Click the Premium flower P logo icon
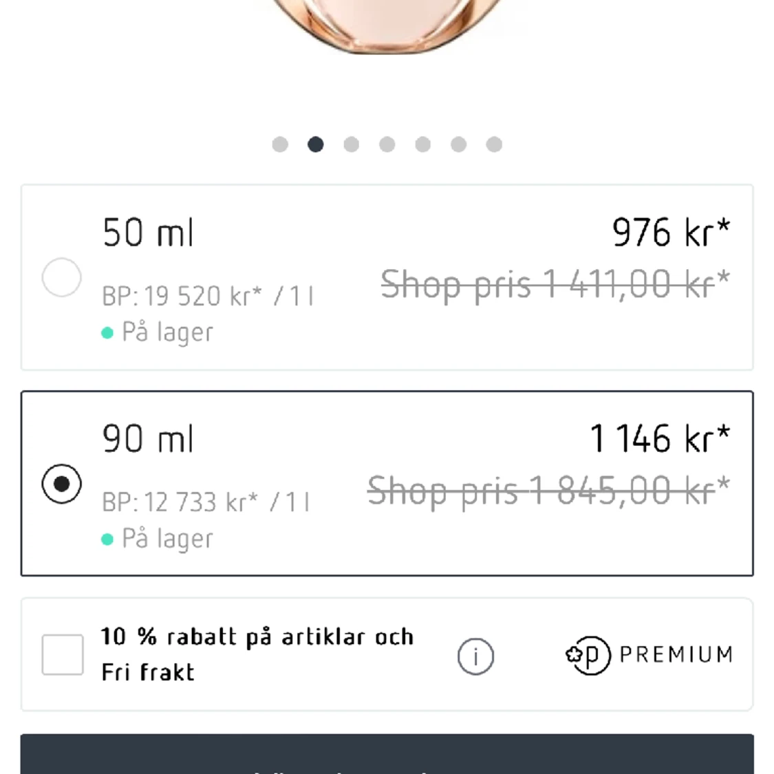The height and width of the screenshot is (774, 774). [588, 655]
